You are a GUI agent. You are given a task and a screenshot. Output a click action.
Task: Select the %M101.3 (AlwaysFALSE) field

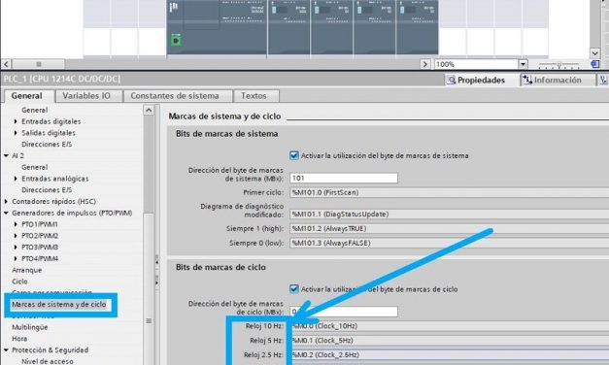(450, 243)
